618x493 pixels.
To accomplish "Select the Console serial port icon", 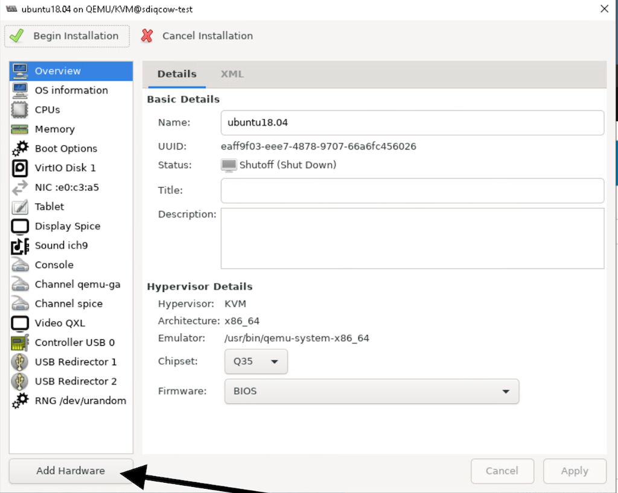I will point(20,265).
